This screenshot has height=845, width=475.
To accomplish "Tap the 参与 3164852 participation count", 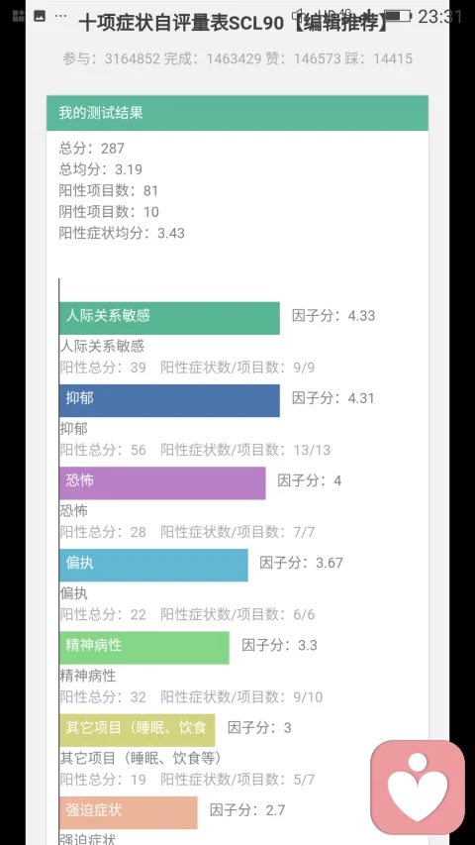I will [x=112, y=58].
